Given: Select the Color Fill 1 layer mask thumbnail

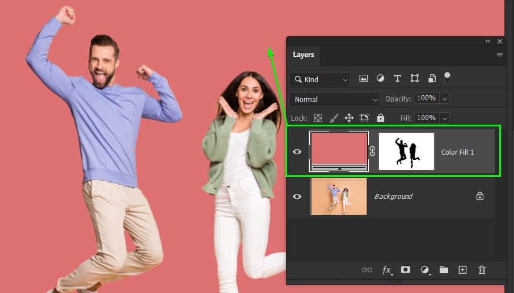Looking at the screenshot, I should coord(406,152).
